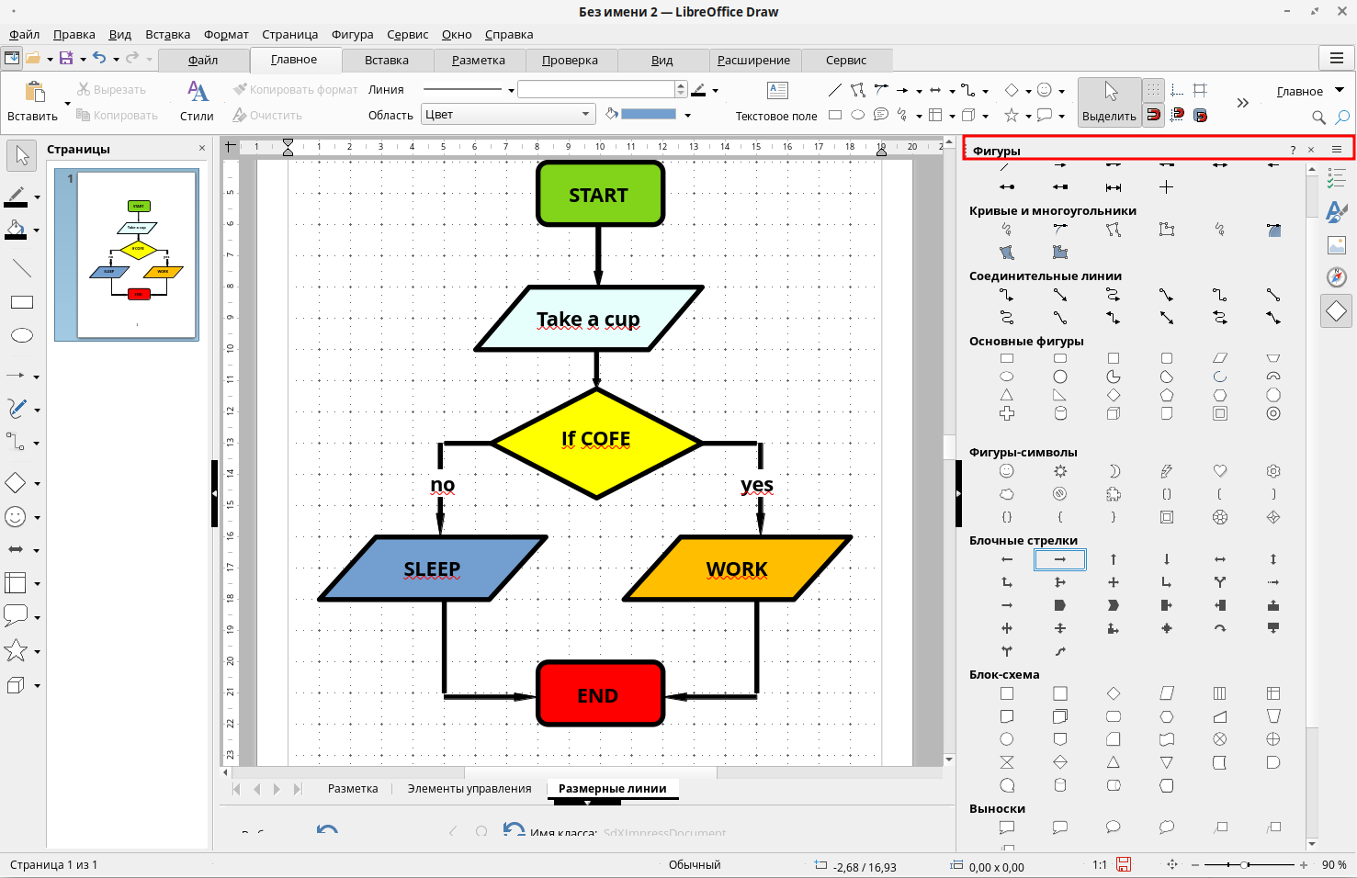The height and width of the screenshot is (878, 1357).
Task: Toggle snap to grid magnet button
Action: [1153, 115]
